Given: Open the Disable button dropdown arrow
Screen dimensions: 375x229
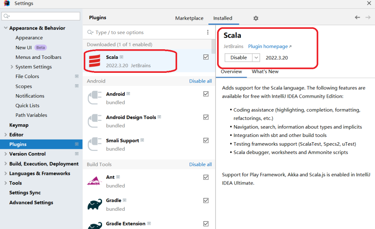Looking at the screenshot, I should pos(256,58).
